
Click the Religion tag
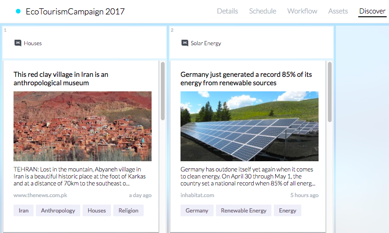click(x=128, y=210)
